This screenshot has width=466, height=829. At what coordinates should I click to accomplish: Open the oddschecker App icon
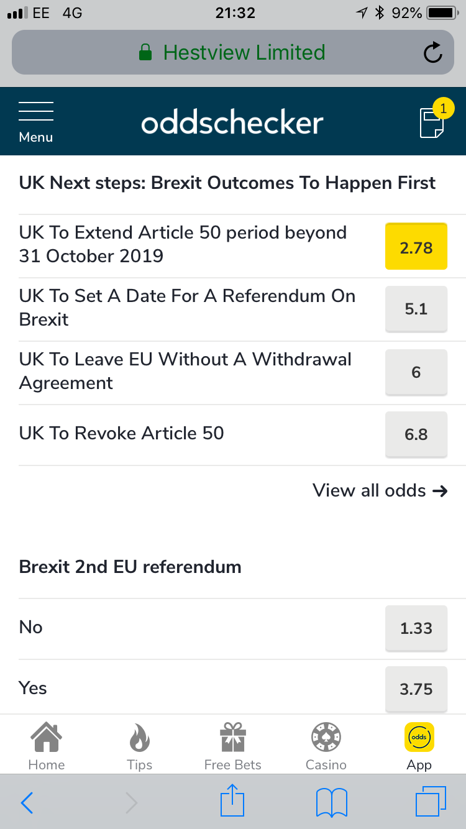point(419,746)
